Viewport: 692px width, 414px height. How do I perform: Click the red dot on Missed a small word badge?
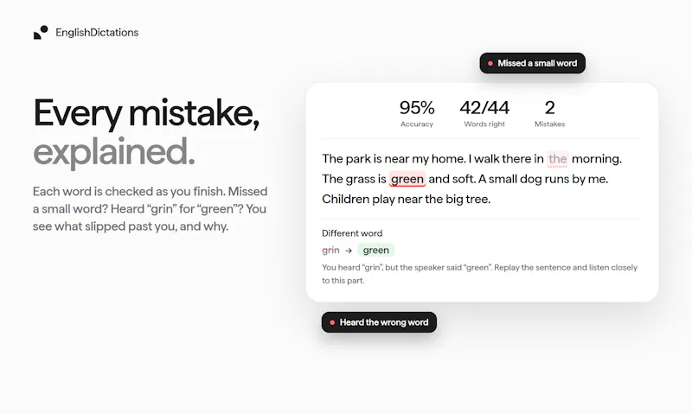490,63
